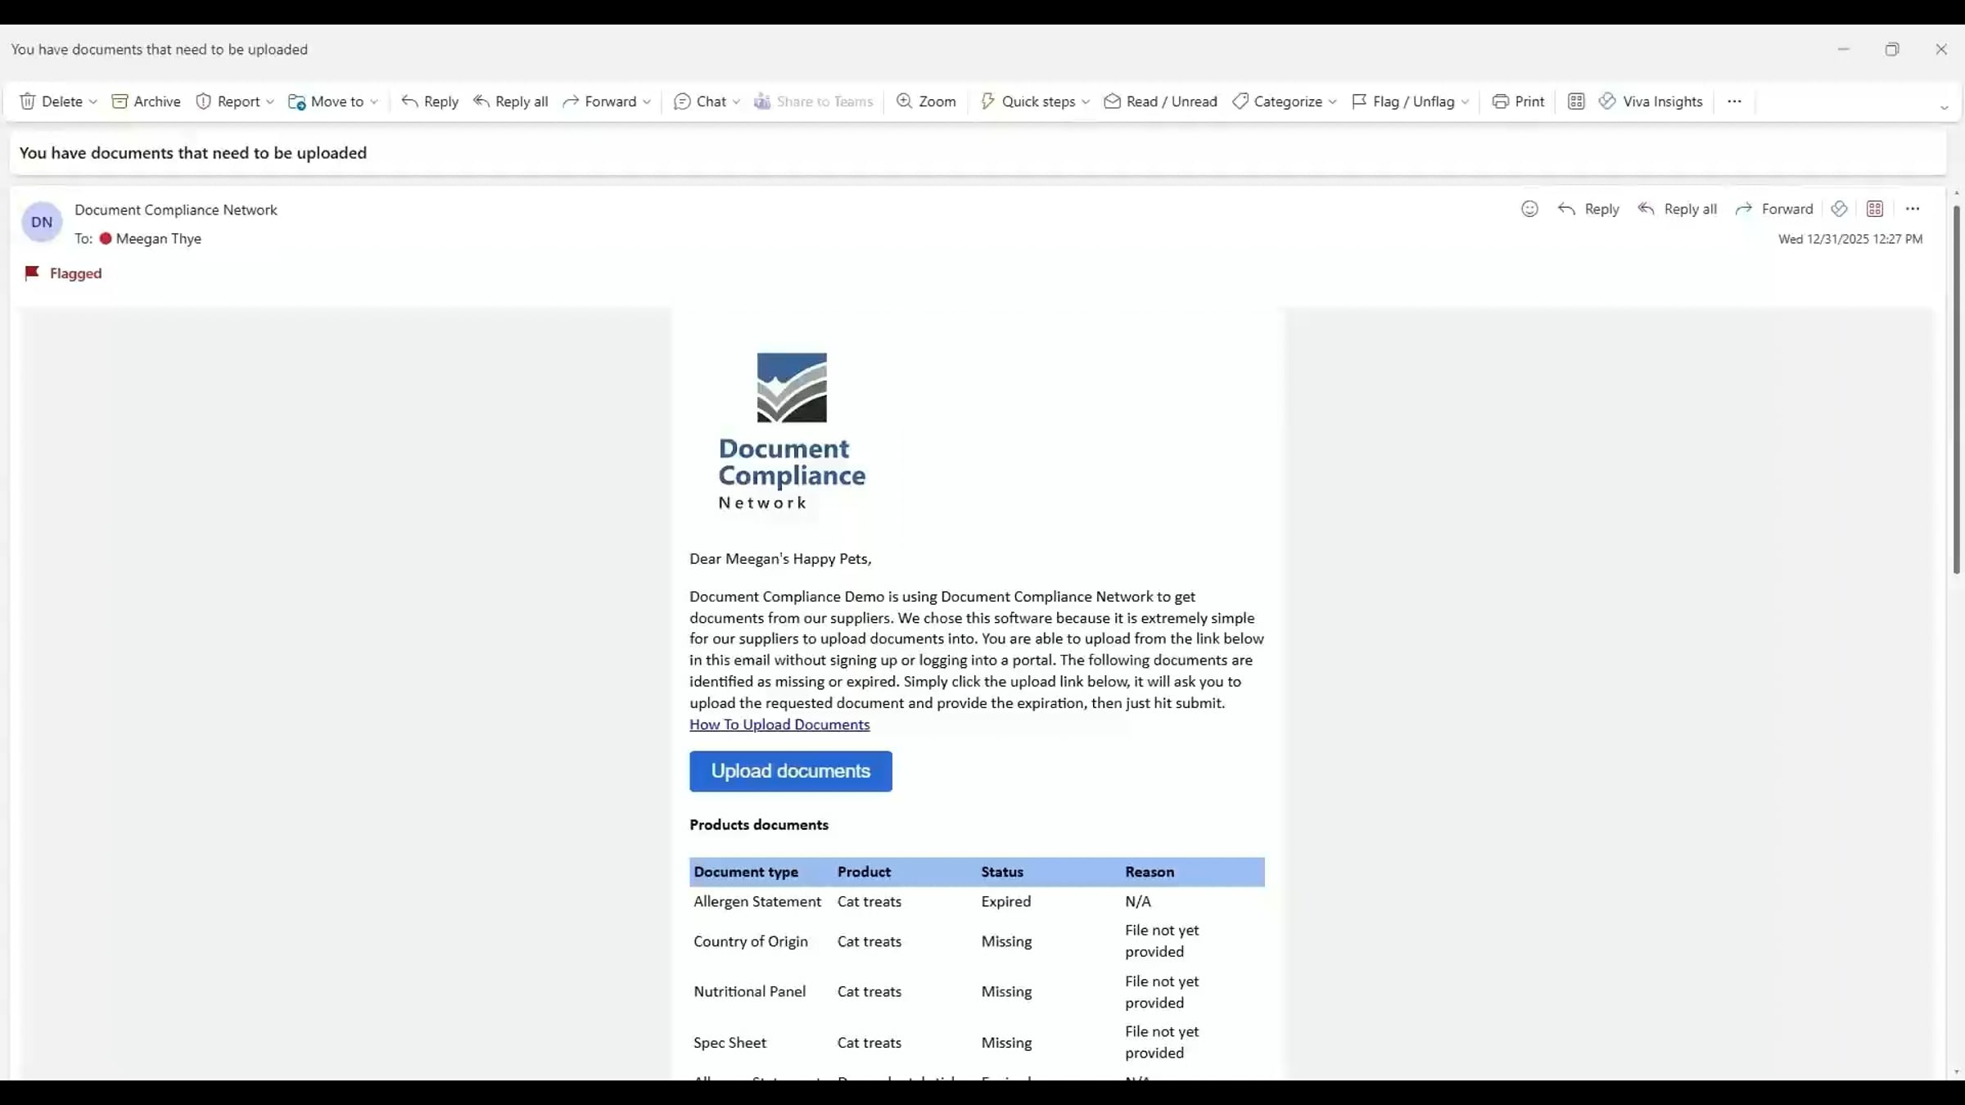Click the Nutritional Panel table cell
The width and height of the screenshot is (1965, 1105).
[749, 991]
